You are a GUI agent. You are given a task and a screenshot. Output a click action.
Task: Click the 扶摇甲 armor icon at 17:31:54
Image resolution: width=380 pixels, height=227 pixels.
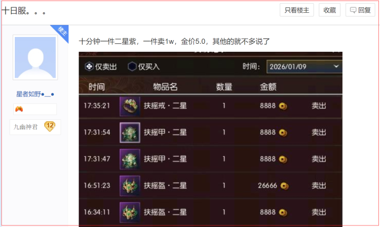tap(130, 133)
